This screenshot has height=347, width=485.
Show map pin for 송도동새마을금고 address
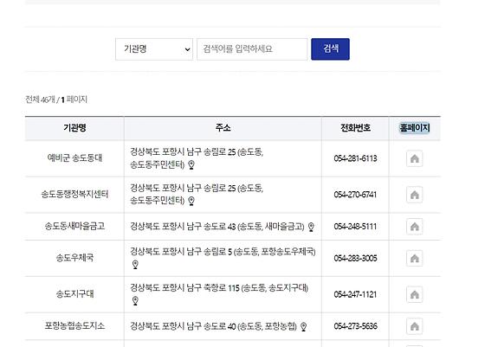tap(311, 227)
